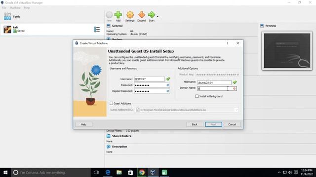Click the Cortana search box
Screen dimensions: 316x177
[51, 173]
